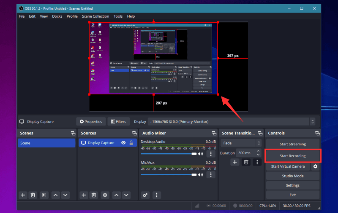The height and width of the screenshot is (214, 338).
Task: Open the Docks menu
Action: point(57,16)
